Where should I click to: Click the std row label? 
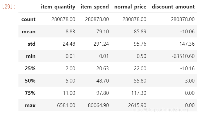(32, 44)
